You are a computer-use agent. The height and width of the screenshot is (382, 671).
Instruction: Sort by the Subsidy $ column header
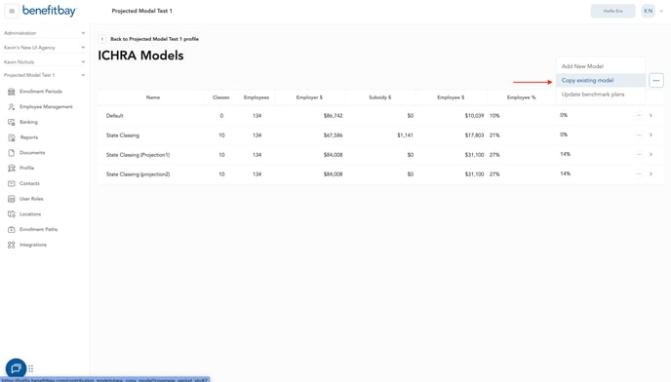(x=380, y=97)
